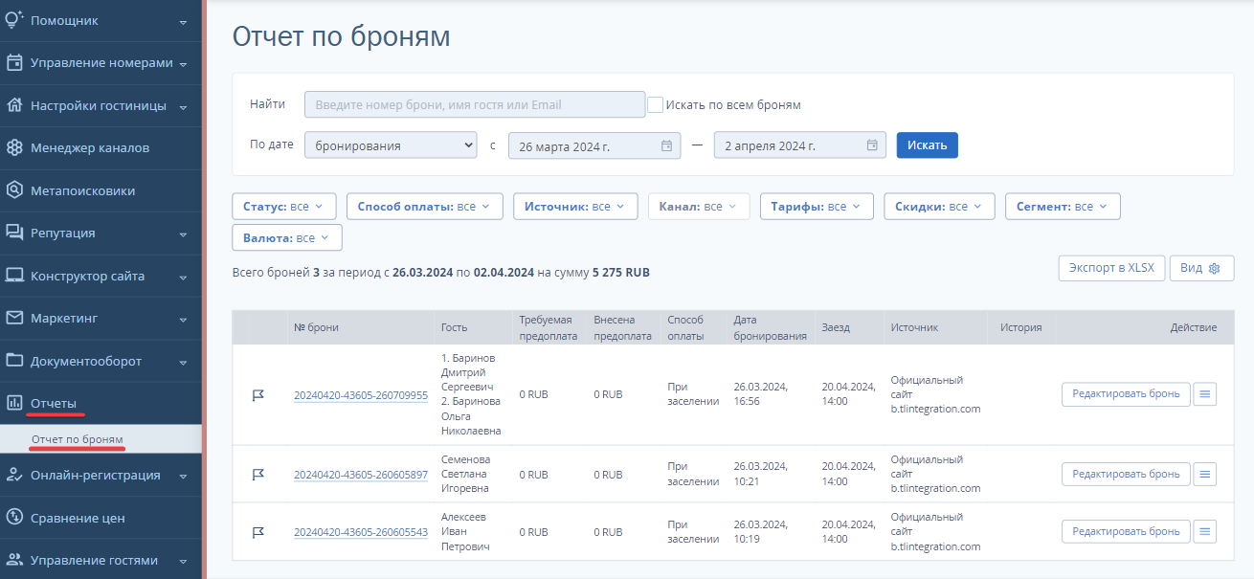The image size is (1254, 579).
Task: Expand the Онлайн-регистрация sidebar chevron
Action: (183, 476)
